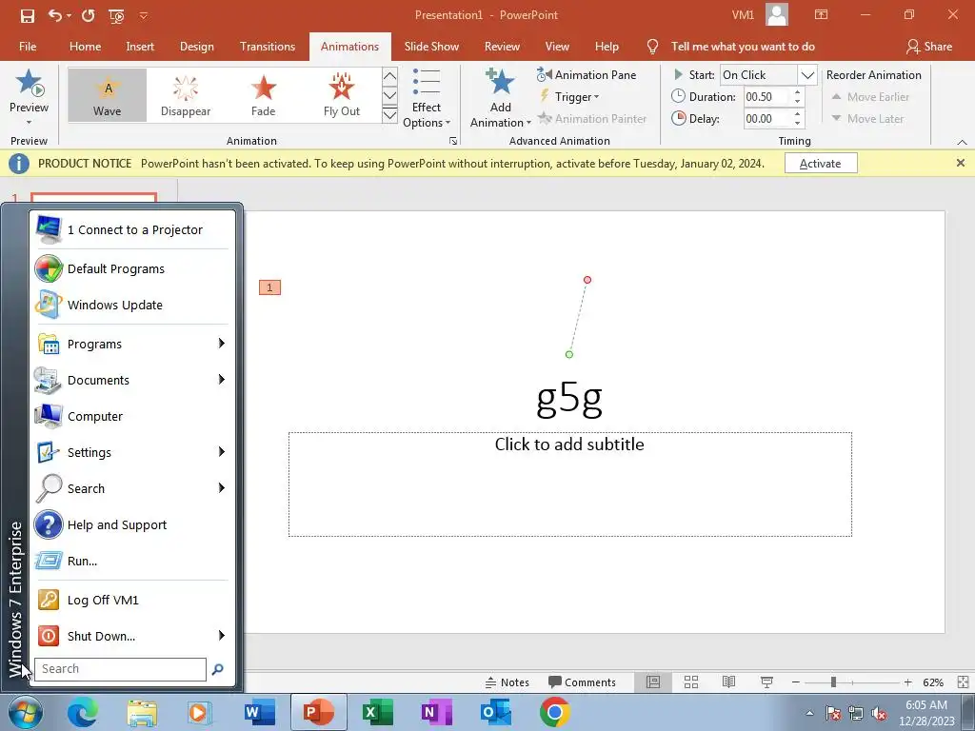
Task: Open the File tab
Action: 28,47
